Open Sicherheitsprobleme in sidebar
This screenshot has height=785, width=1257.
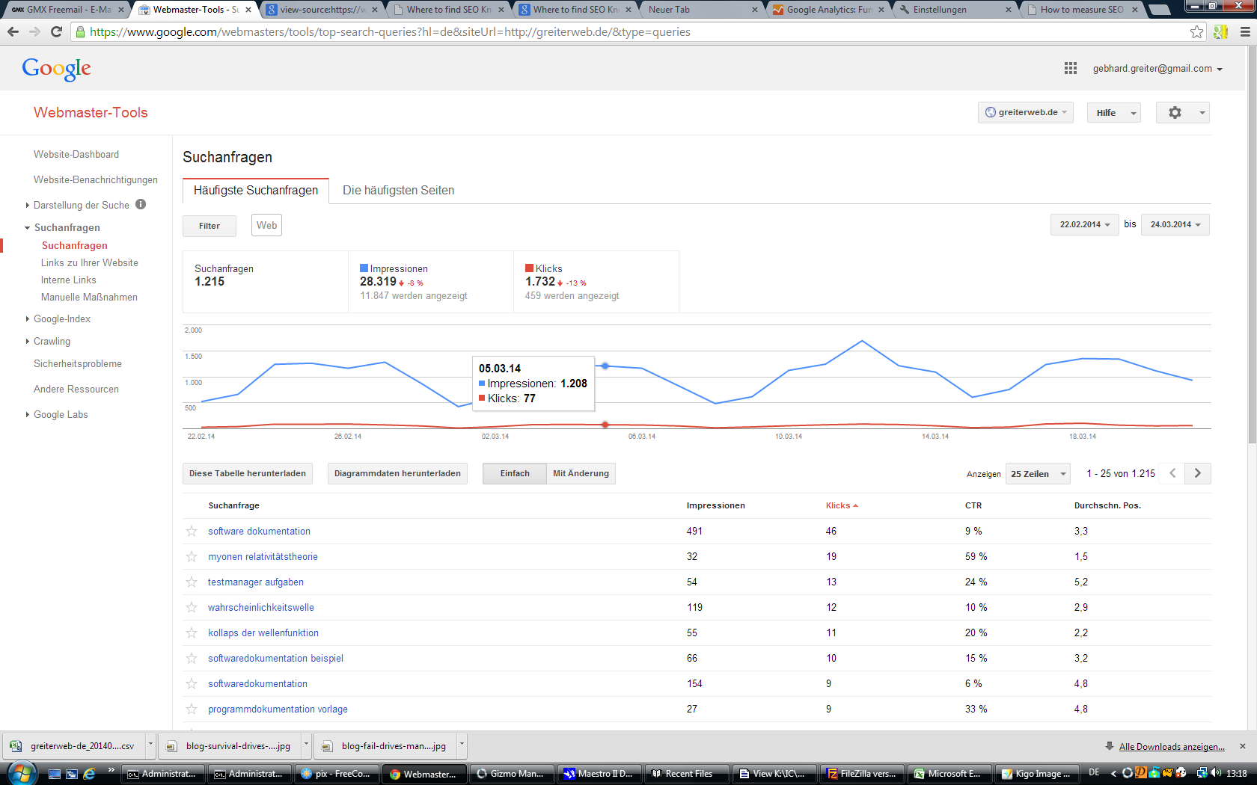click(78, 363)
